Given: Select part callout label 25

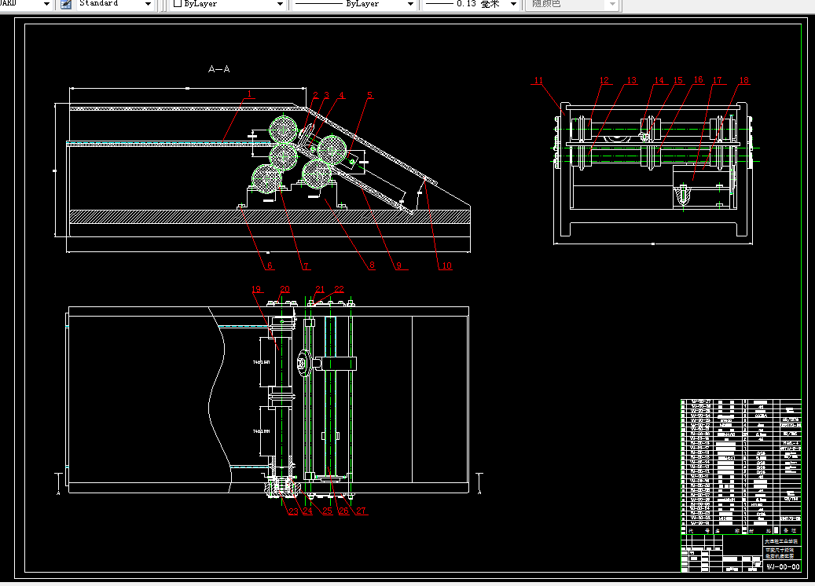Looking at the screenshot, I should point(327,511).
